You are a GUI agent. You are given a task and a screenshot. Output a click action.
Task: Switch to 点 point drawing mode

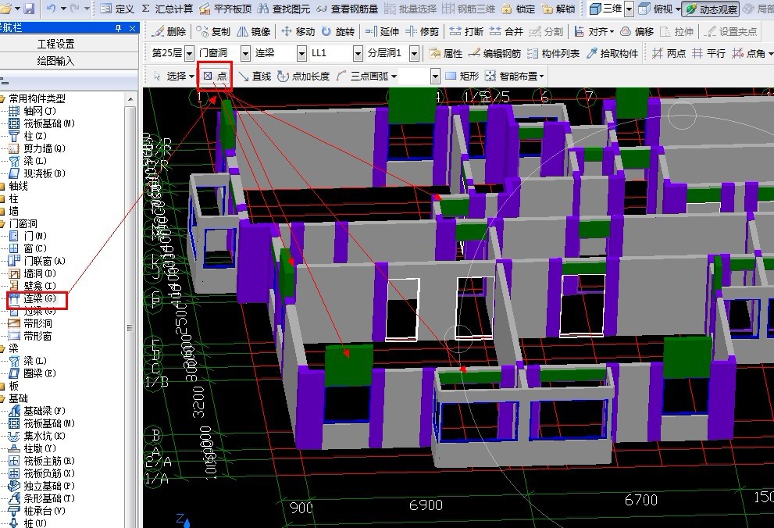(216, 76)
